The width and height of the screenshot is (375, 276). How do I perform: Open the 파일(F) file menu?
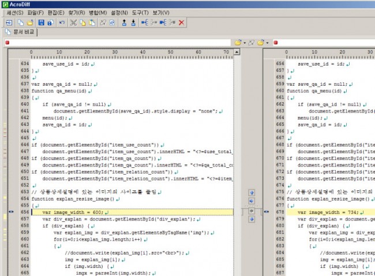point(35,13)
